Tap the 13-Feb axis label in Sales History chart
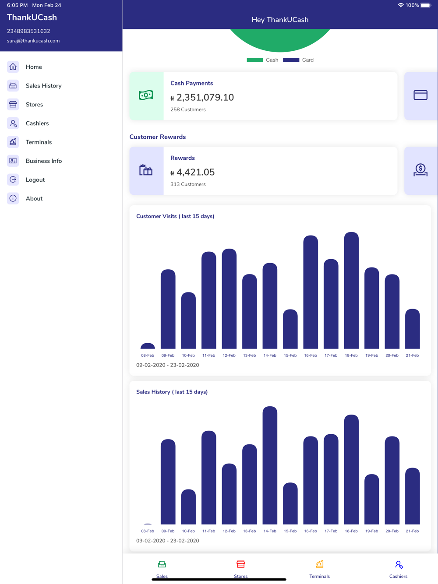 (x=250, y=531)
